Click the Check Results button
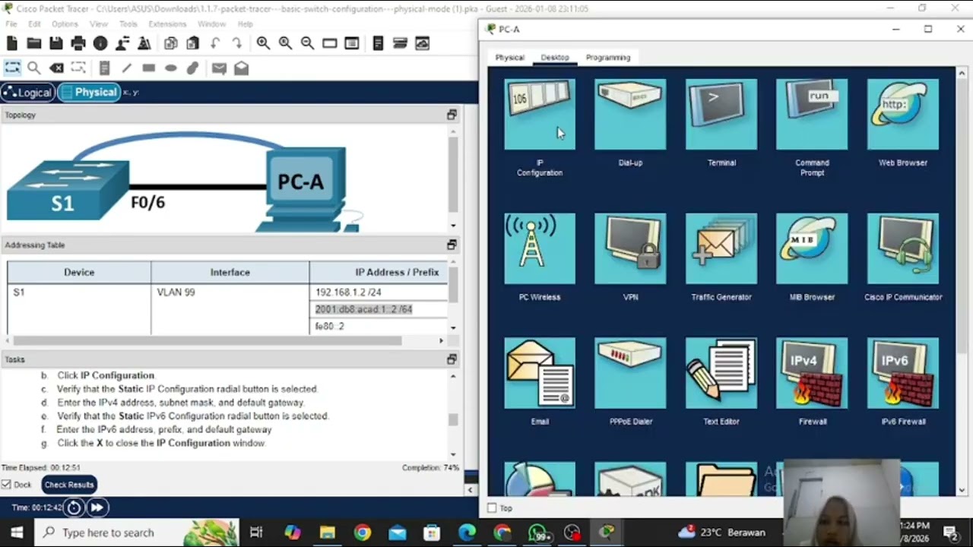 68,485
